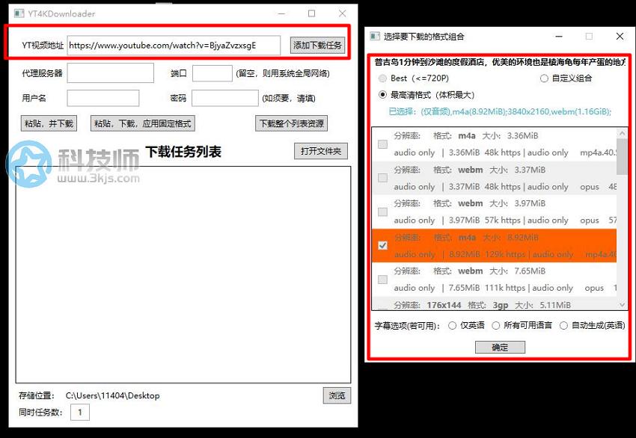636x438 pixels.
Task: Minimize the format selection dialog
Action: pyautogui.click(x=559, y=37)
